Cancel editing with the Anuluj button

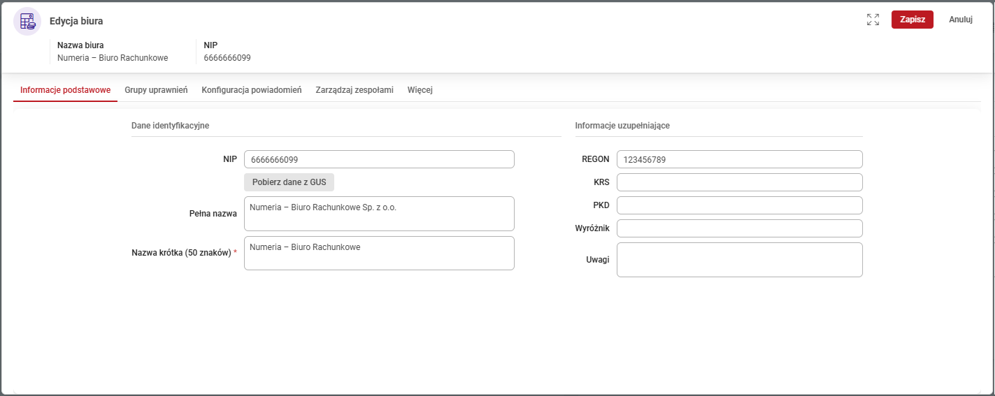tap(960, 20)
